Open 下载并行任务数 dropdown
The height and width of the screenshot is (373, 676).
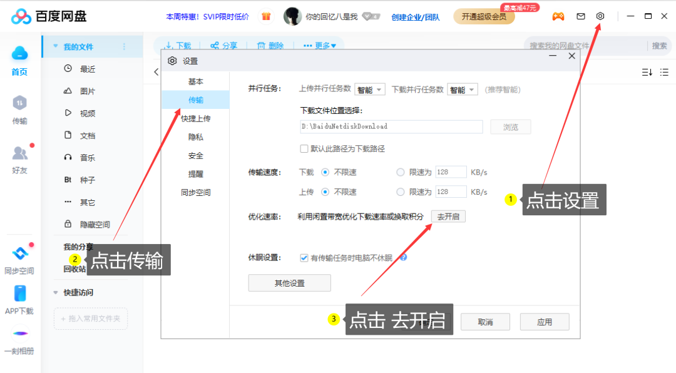(462, 89)
